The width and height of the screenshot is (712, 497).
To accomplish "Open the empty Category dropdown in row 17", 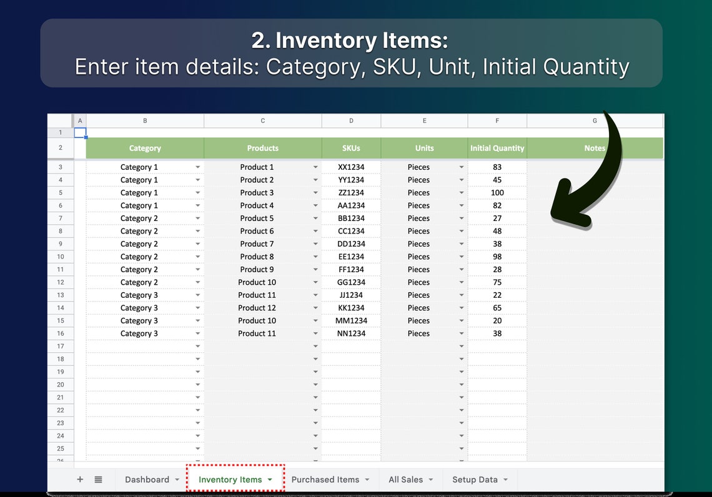I will [197, 346].
